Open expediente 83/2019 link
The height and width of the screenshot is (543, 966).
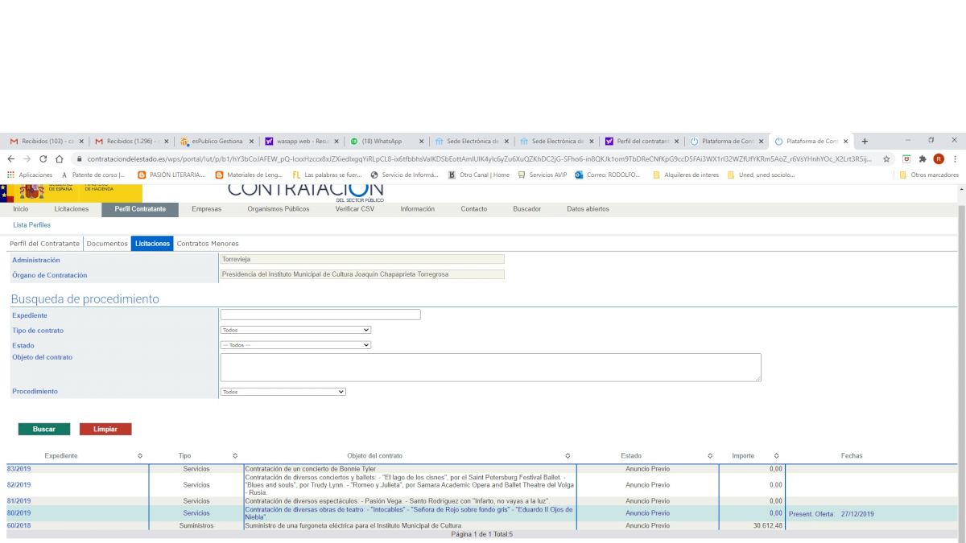point(19,468)
